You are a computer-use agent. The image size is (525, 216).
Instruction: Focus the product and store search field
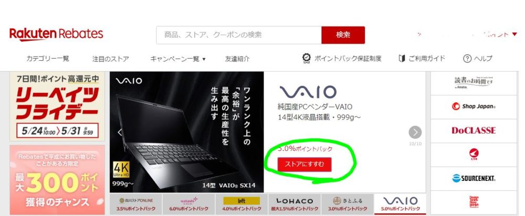[x=239, y=35]
